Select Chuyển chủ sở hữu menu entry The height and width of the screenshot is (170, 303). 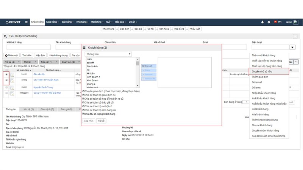269,71
